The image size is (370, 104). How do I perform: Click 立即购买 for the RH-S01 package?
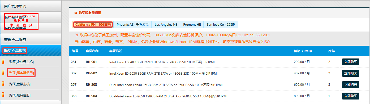coord(350,62)
